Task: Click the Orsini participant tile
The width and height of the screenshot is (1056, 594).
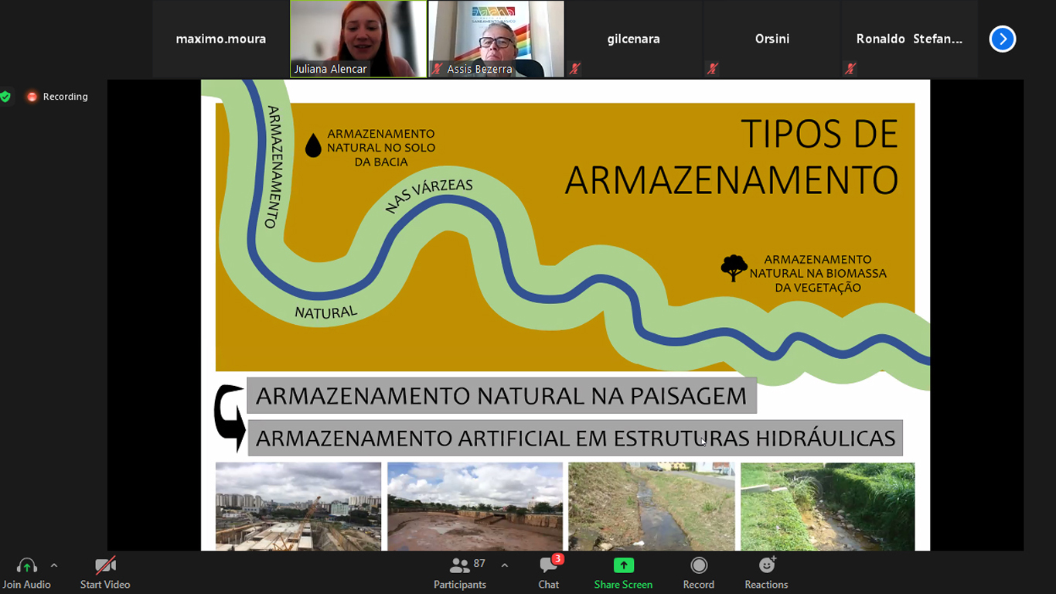Action: click(x=772, y=39)
